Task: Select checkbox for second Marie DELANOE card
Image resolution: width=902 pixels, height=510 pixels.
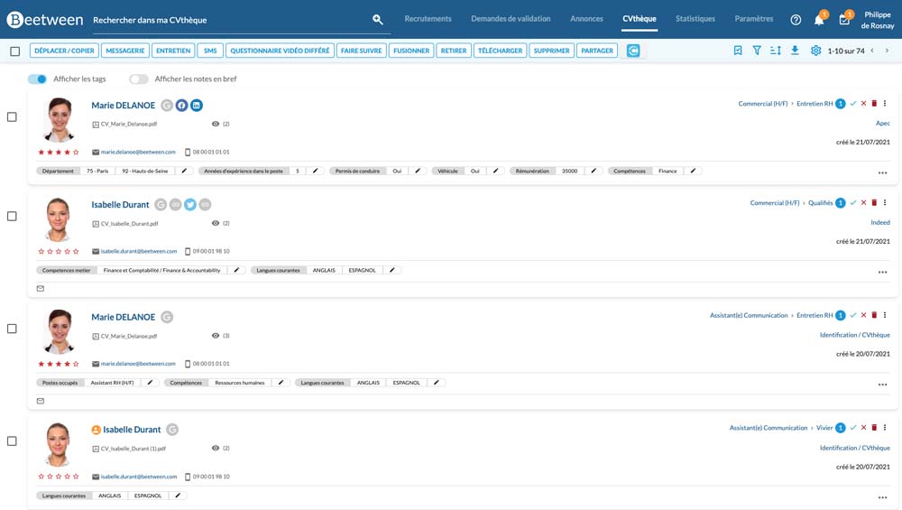Action: pos(12,329)
